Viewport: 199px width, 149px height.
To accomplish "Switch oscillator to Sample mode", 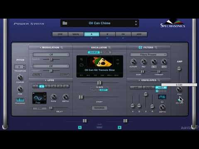I will tap(94, 52).
